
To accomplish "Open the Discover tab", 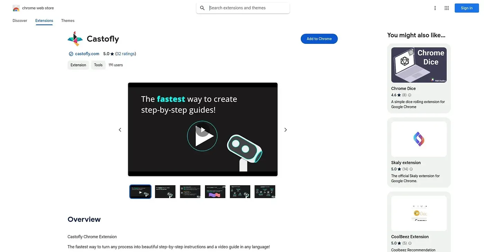I will tap(20, 21).
